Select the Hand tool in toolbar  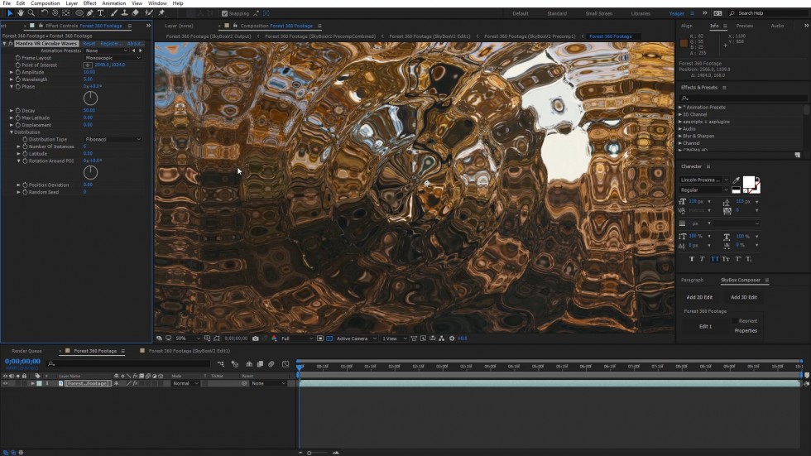coord(21,13)
